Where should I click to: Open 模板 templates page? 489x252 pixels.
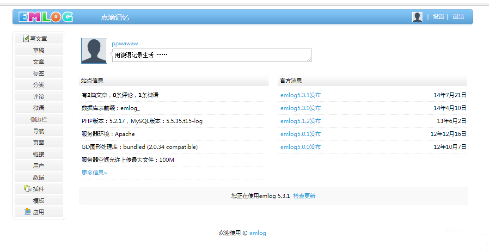pyautogui.click(x=38, y=201)
